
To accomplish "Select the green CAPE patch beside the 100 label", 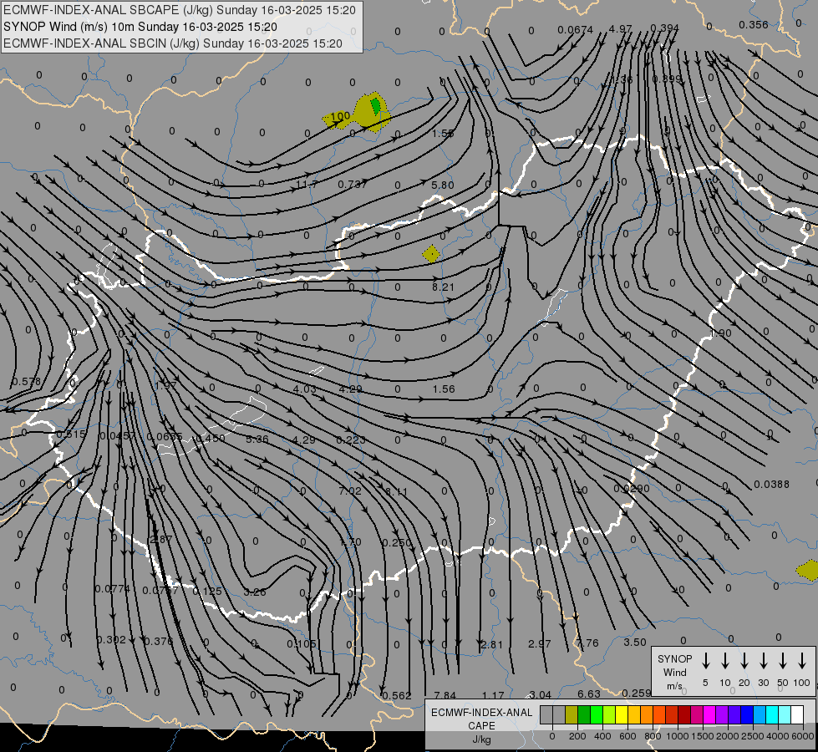I will pos(375,105).
